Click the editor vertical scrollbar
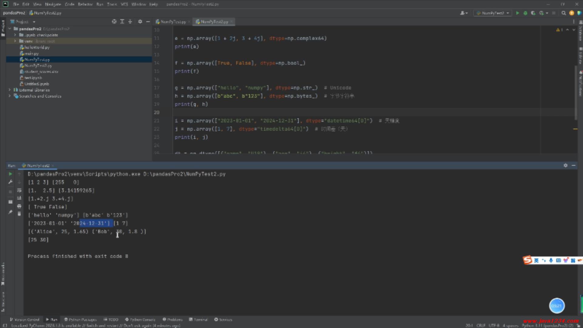Viewport: 583px width, 328px height. [576, 91]
